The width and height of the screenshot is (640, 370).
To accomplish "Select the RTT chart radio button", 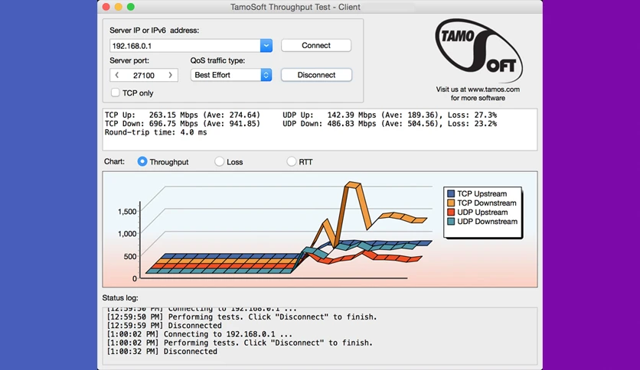I will point(291,162).
